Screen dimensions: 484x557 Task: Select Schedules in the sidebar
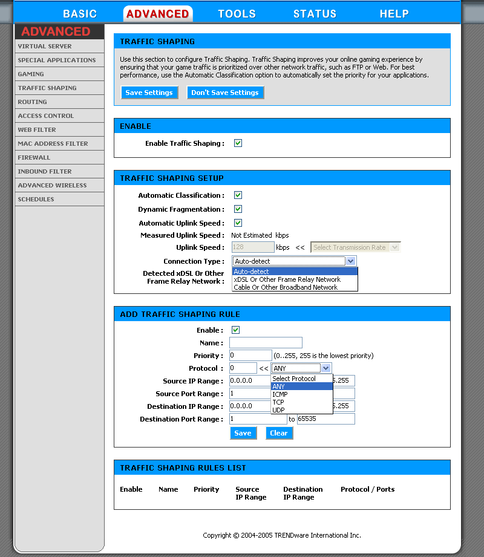coord(59,199)
